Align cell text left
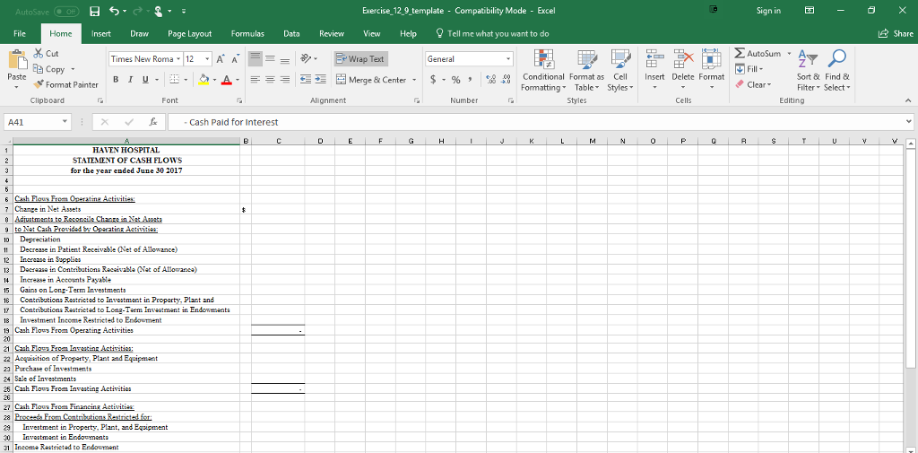 coord(255,80)
